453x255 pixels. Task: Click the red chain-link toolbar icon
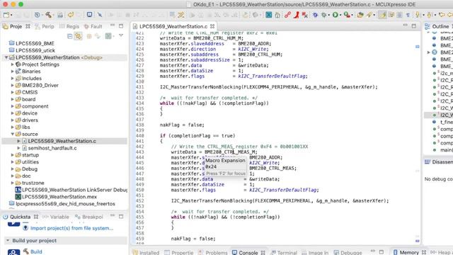click(287, 15)
